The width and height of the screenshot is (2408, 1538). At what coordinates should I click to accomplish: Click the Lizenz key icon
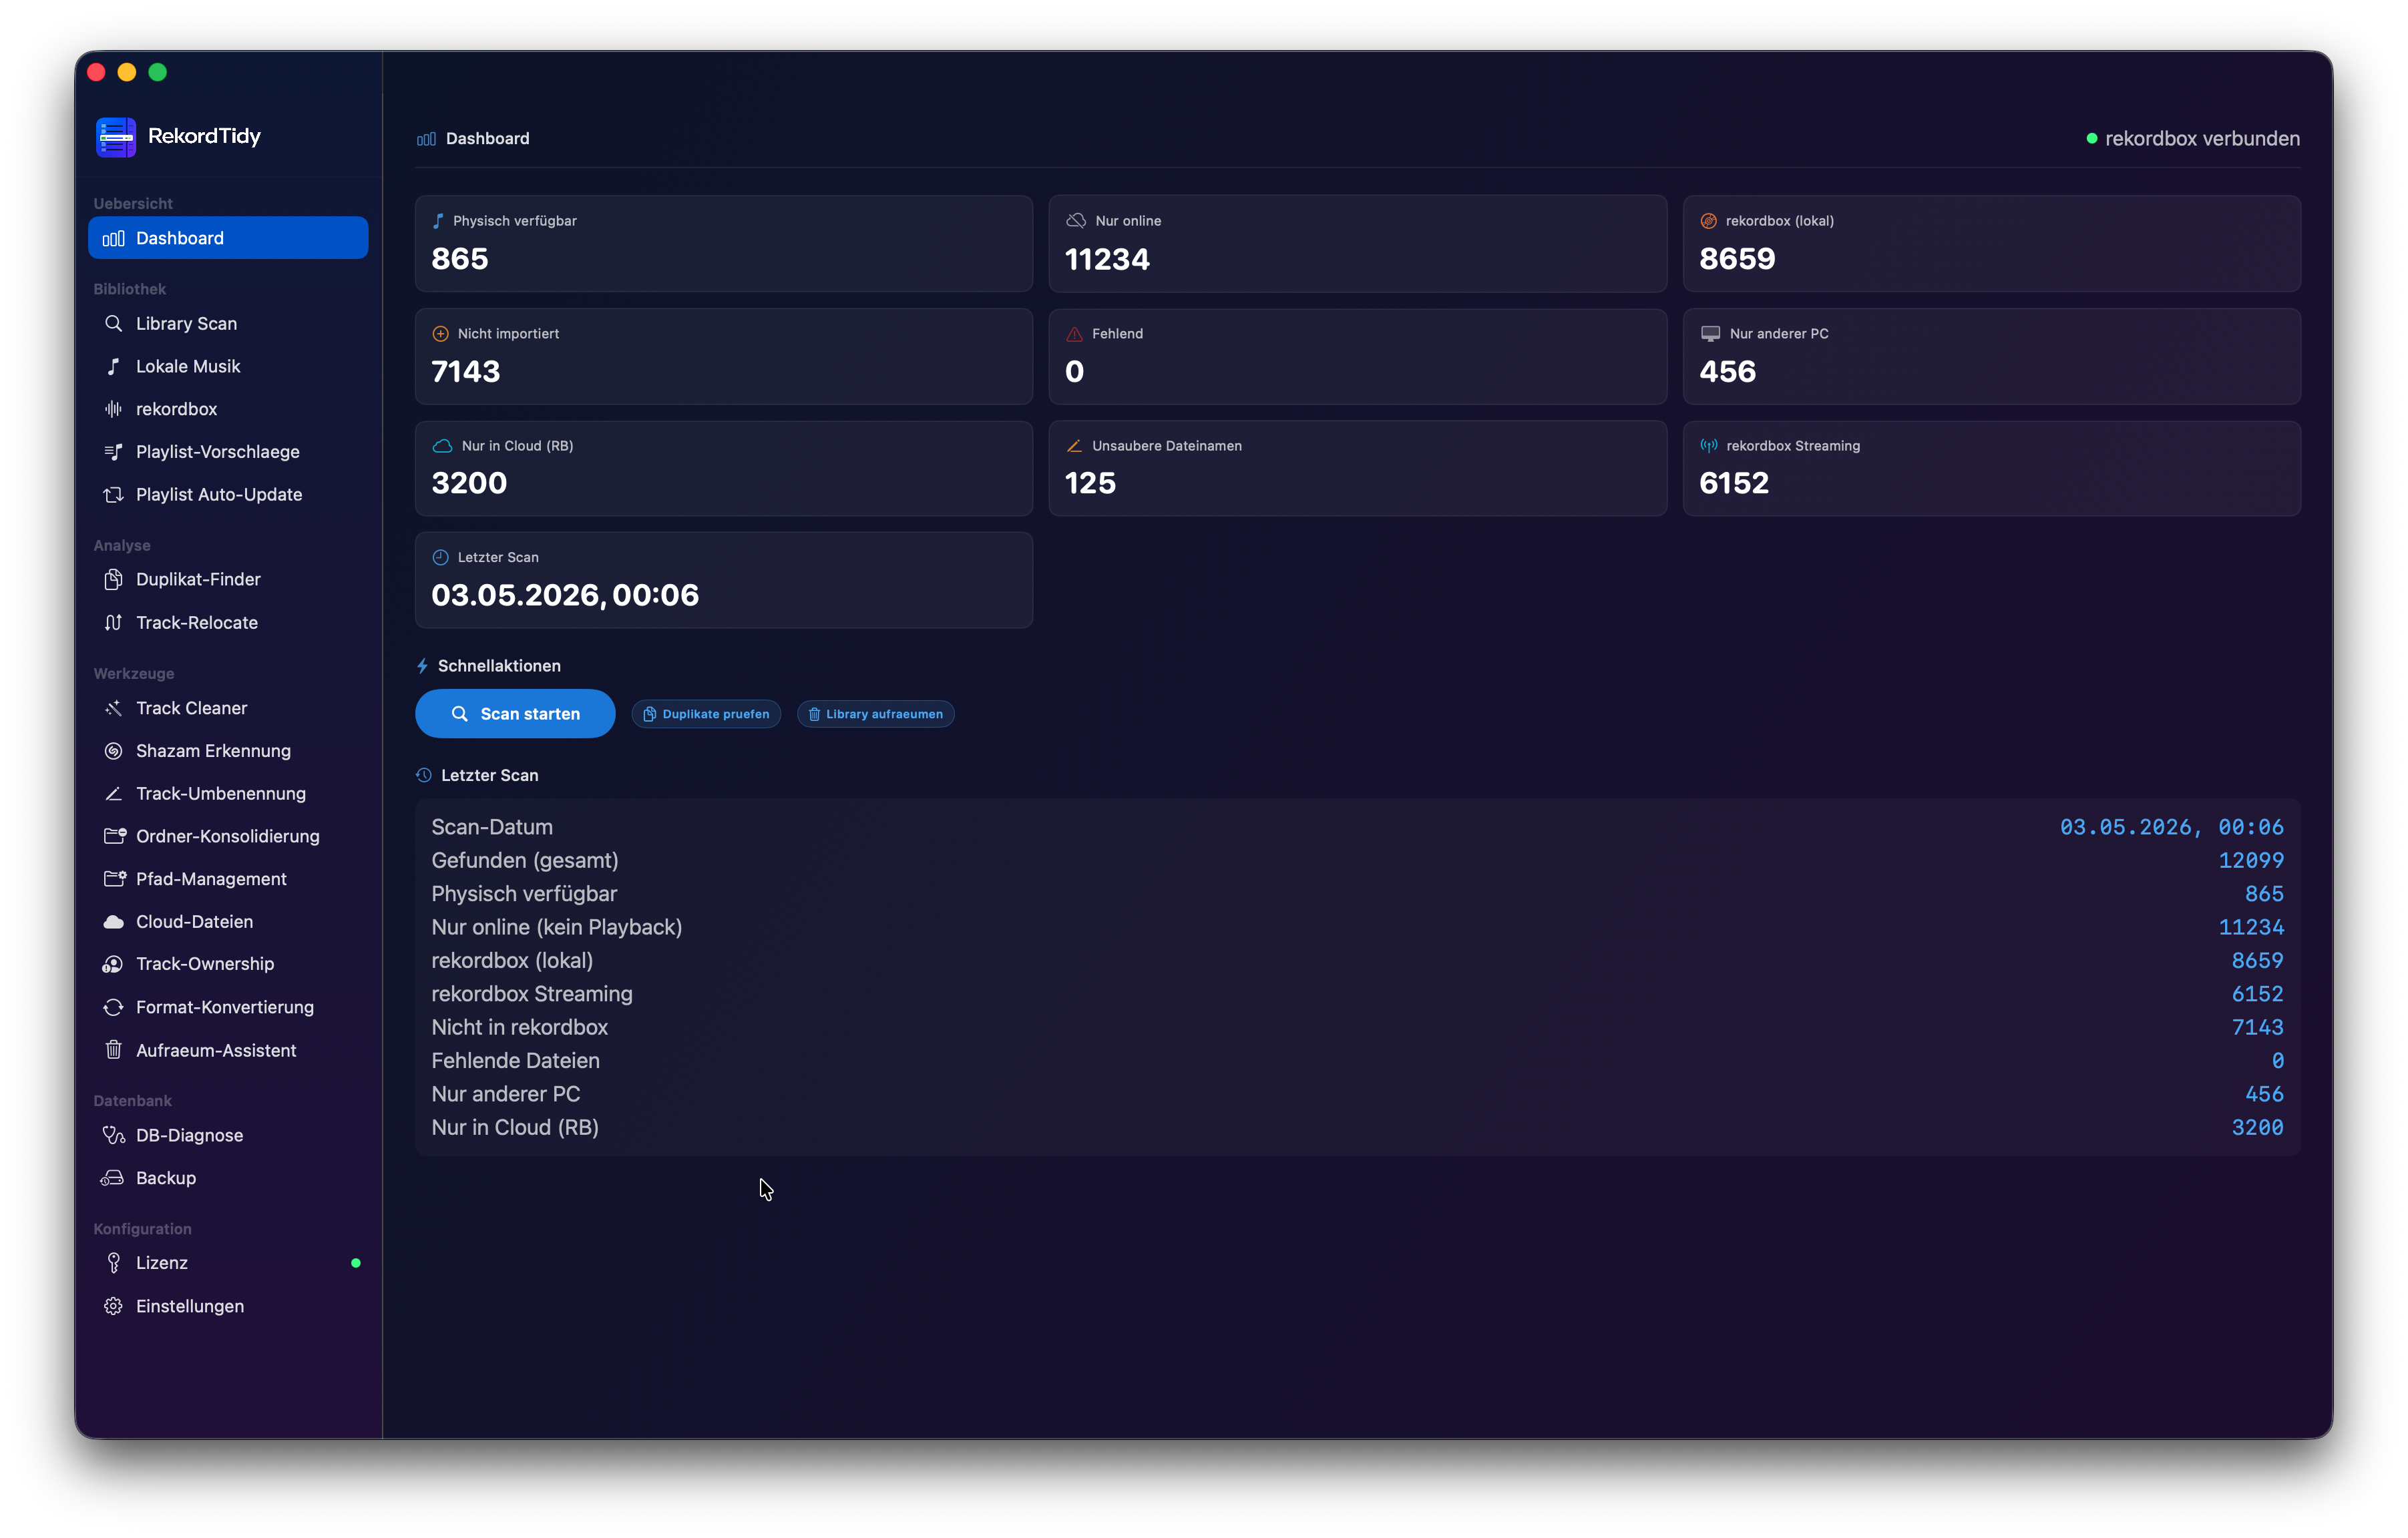point(114,1263)
